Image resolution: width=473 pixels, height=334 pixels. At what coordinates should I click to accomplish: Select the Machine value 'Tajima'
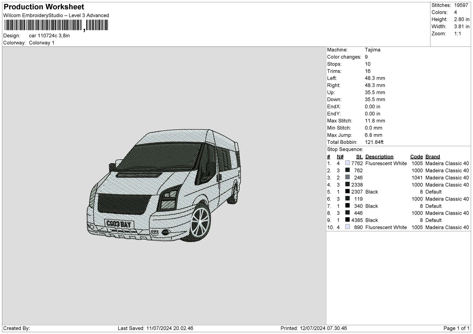373,50
